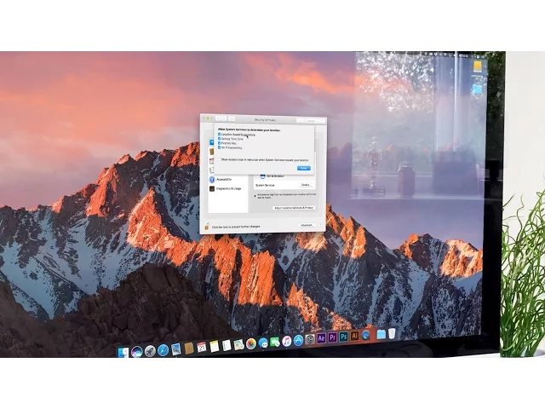Disable the Setting Time Zone checkbox
The image size is (545, 409).
pyautogui.click(x=219, y=139)
